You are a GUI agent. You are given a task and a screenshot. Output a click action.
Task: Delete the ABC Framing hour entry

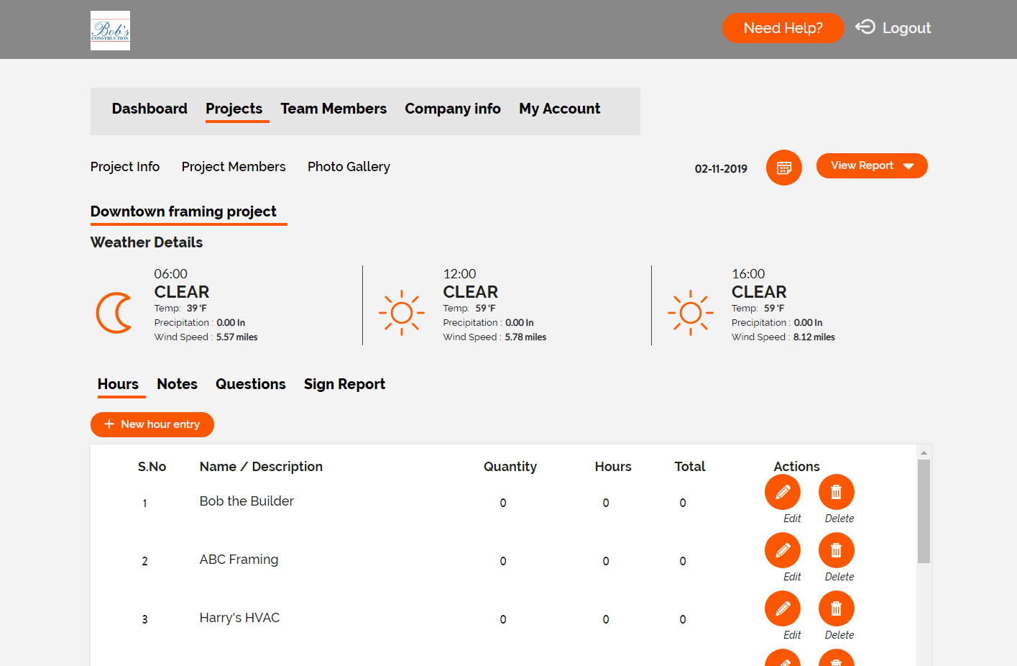(836, 551)
